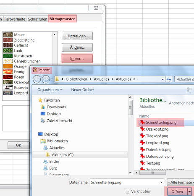This screenshot has height=196, width=194.
Task: Expand the Organisieren menu
Action: [50, 90]
